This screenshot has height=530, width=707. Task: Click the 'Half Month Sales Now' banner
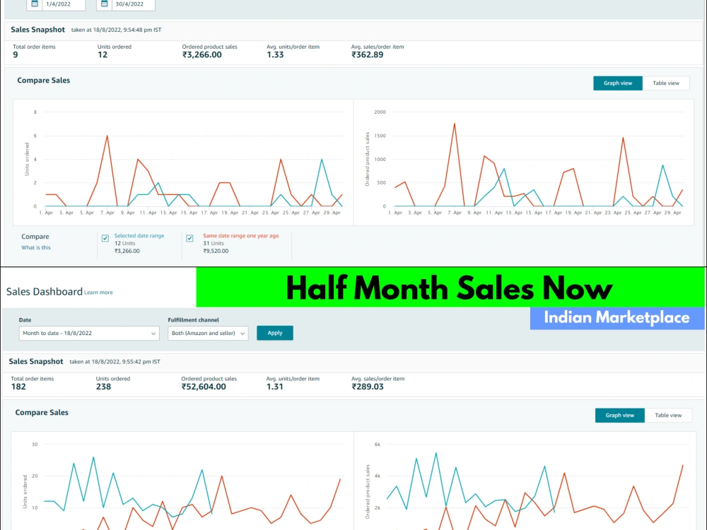449,288
